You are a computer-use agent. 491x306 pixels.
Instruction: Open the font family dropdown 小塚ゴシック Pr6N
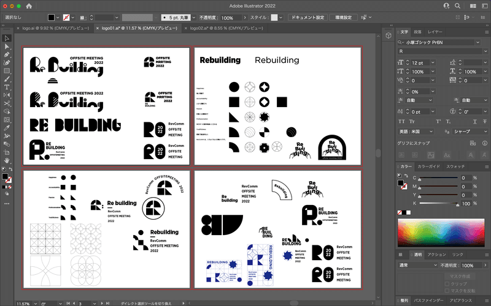click(x=478, y=42)
